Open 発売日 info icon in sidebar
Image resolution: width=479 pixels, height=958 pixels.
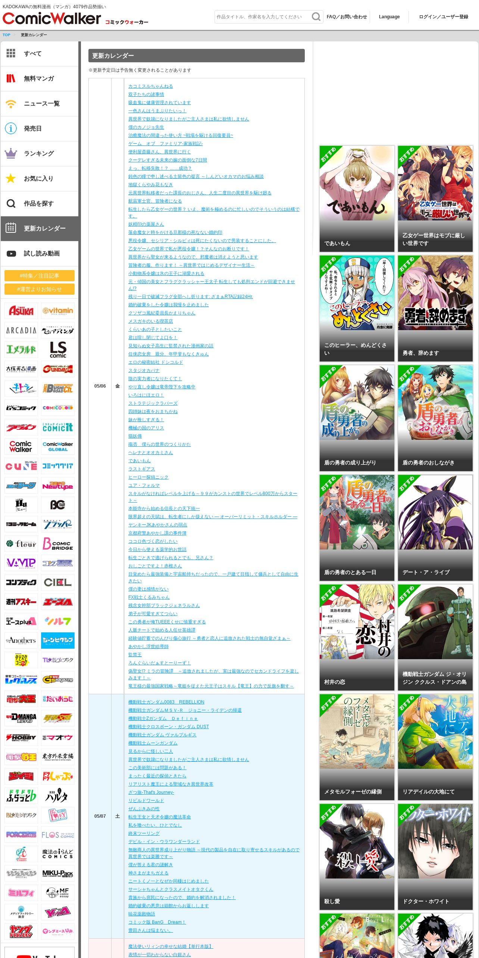click(x=11, y=128)
